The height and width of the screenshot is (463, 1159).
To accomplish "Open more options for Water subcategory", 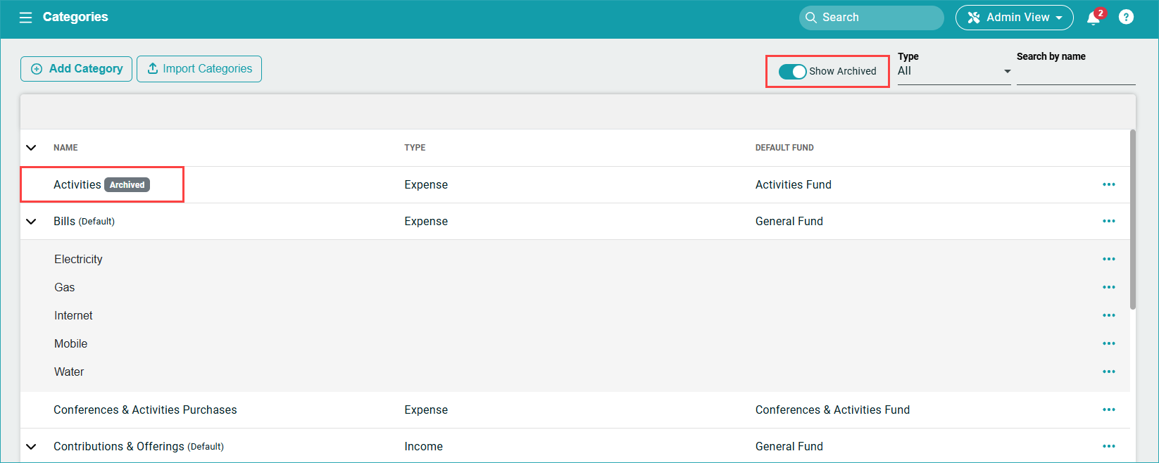I will [1108, 372].
